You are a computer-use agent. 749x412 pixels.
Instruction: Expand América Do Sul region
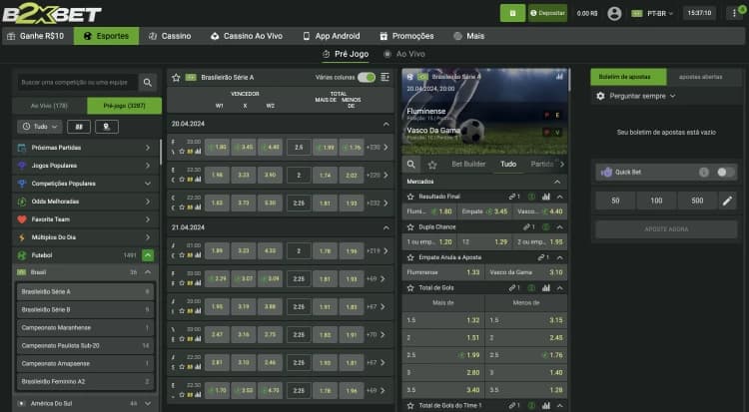point(148,403)
